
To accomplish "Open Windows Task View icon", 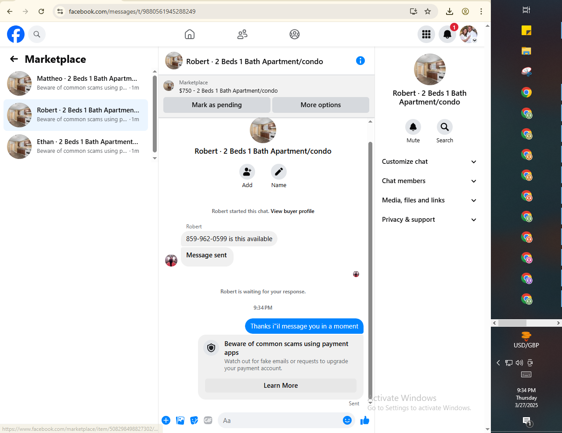I will click(526, 10).
